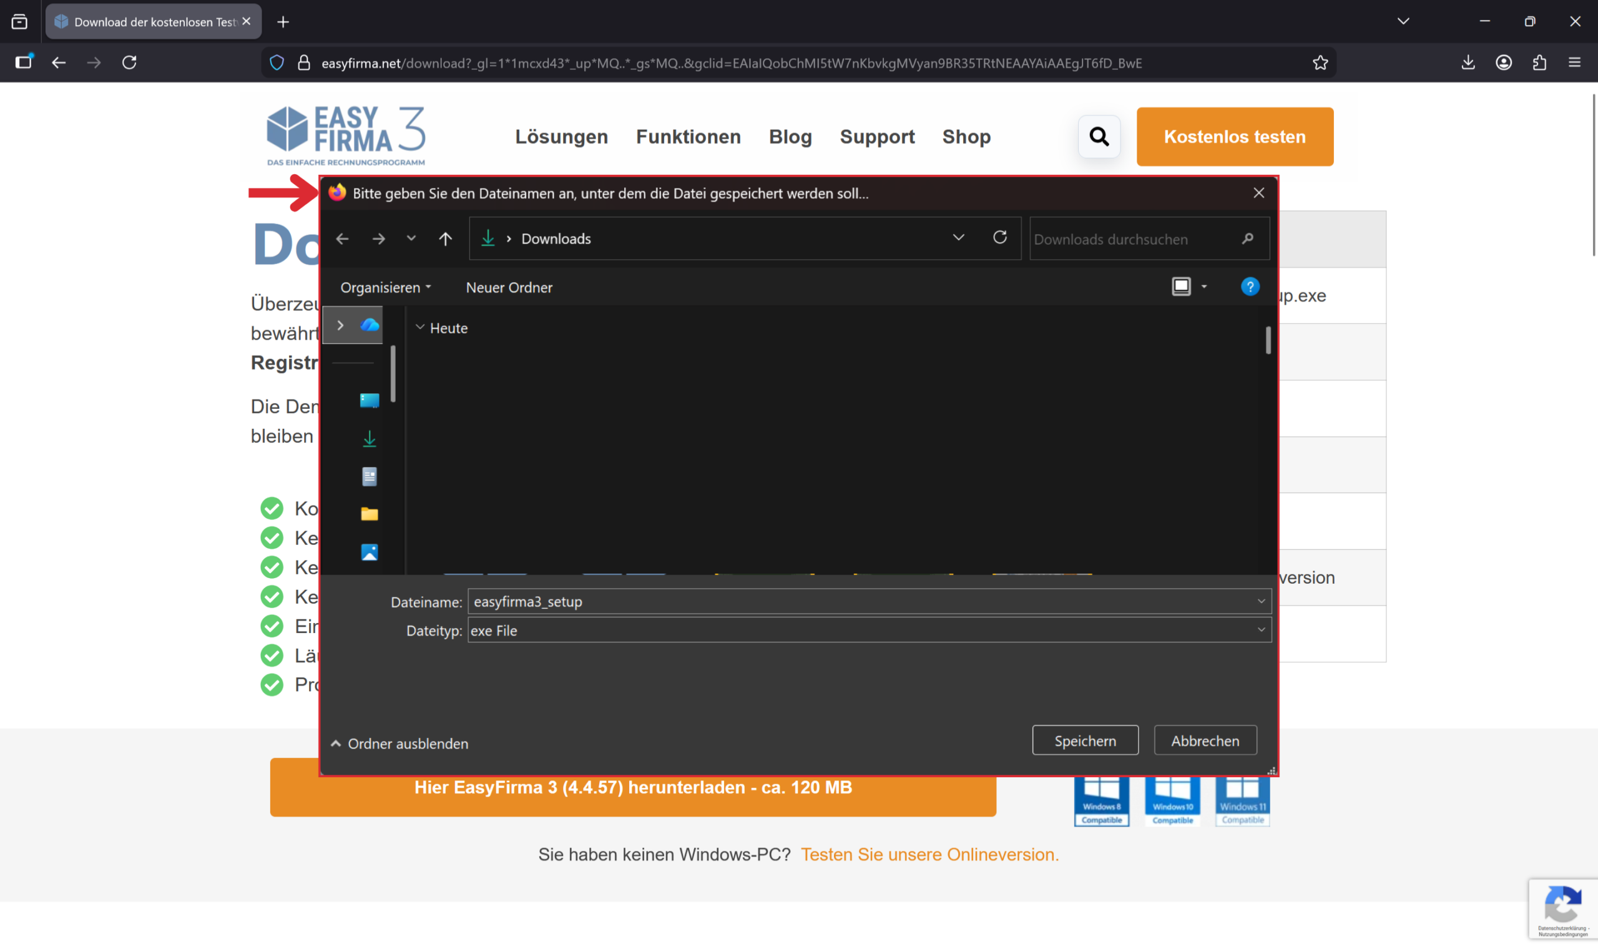This screenshot has width=1598, height=952.
Task: Open the Organisieren menu
Action: point(385,287)
